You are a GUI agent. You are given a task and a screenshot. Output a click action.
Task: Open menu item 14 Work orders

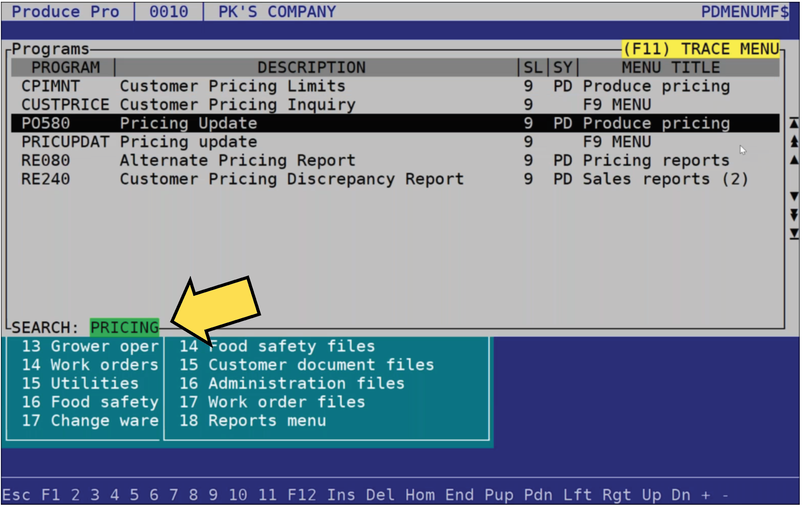[x=91, y=365]
